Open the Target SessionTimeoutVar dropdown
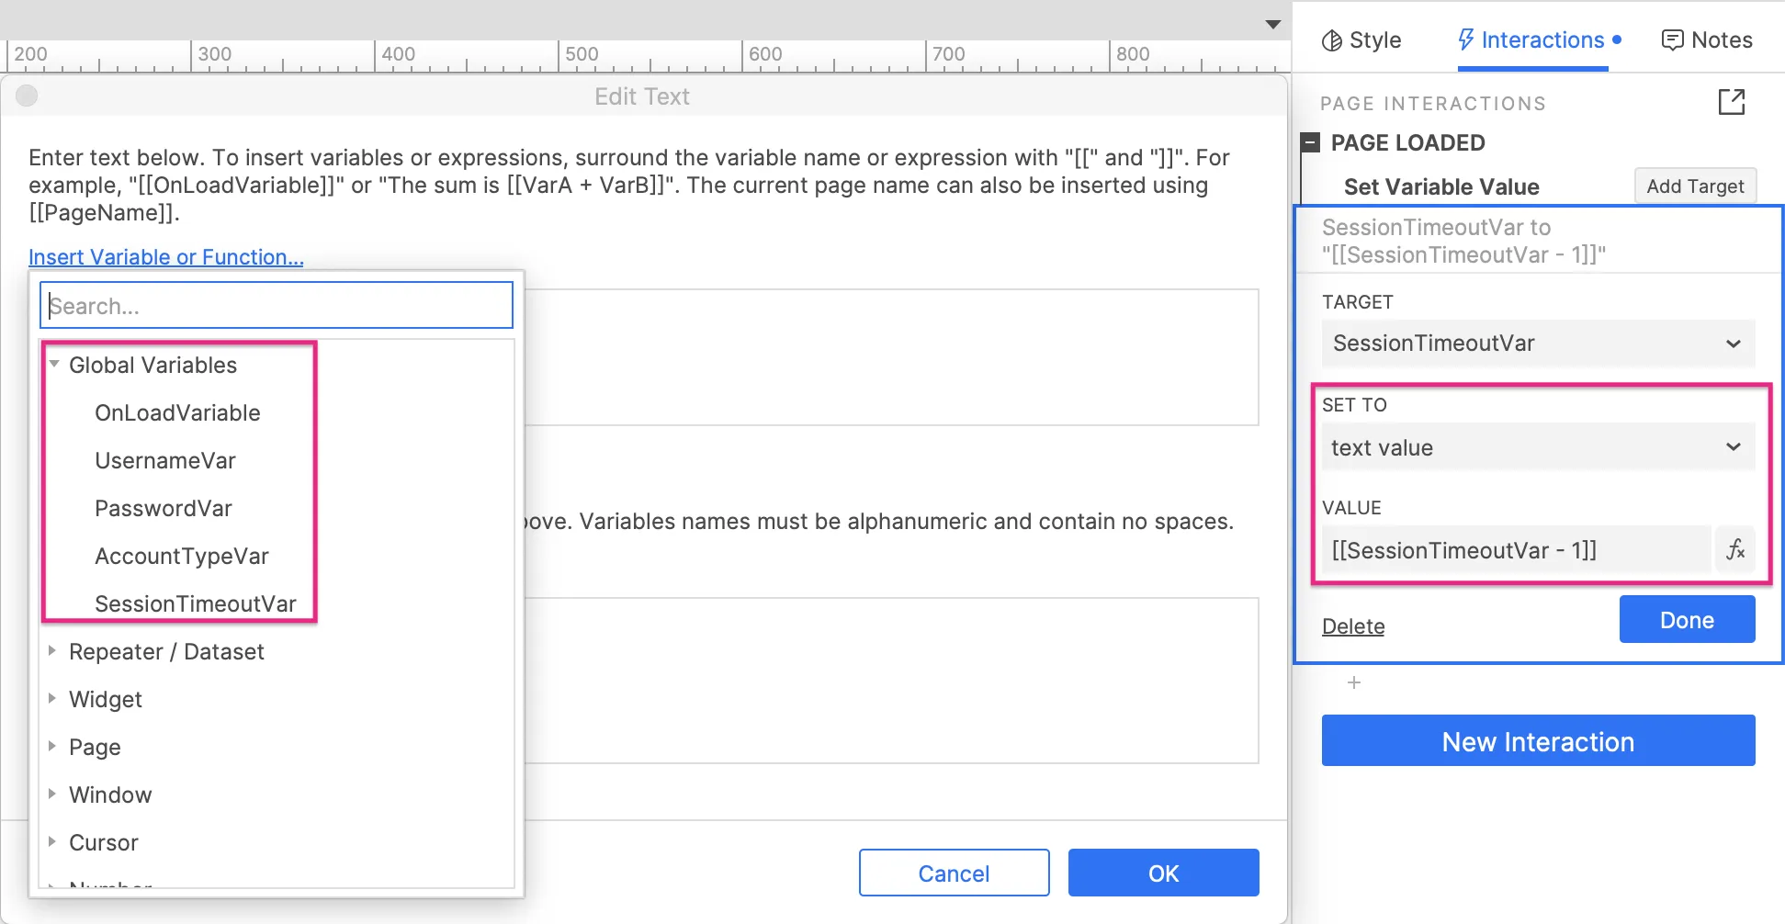This screenshot has height=924, width=1785. tap(1537, 344)
